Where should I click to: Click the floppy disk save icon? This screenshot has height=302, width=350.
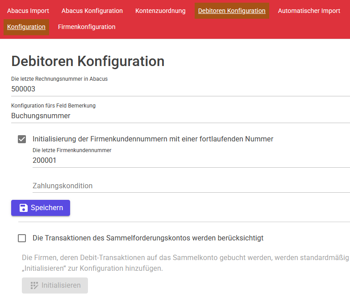[x=23, y=208]
